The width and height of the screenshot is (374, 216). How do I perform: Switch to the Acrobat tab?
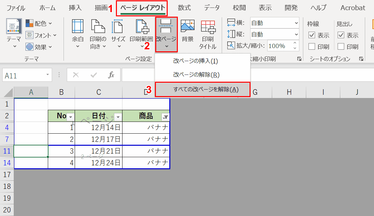pos(353,8)
